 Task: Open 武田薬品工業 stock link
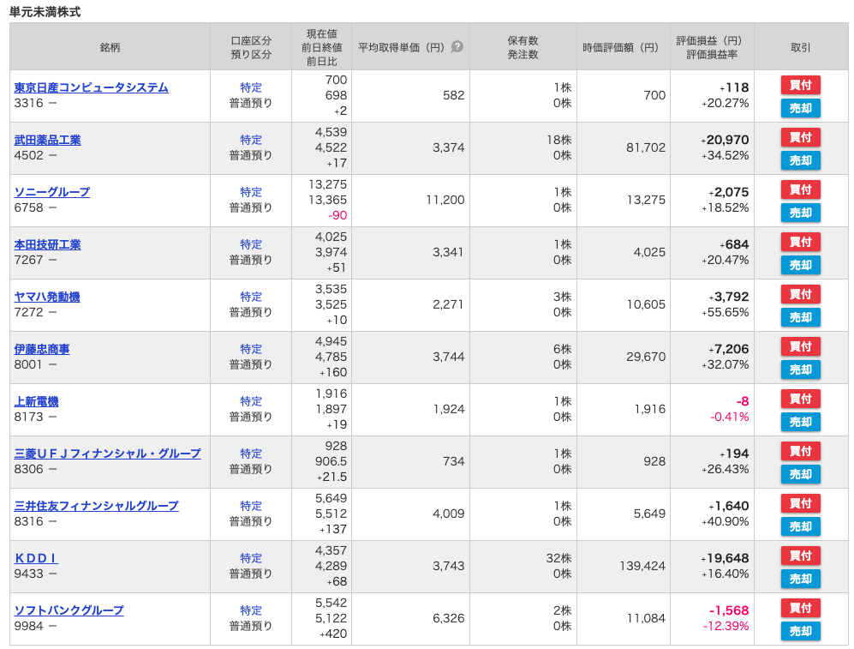click(x=47, y=140)
